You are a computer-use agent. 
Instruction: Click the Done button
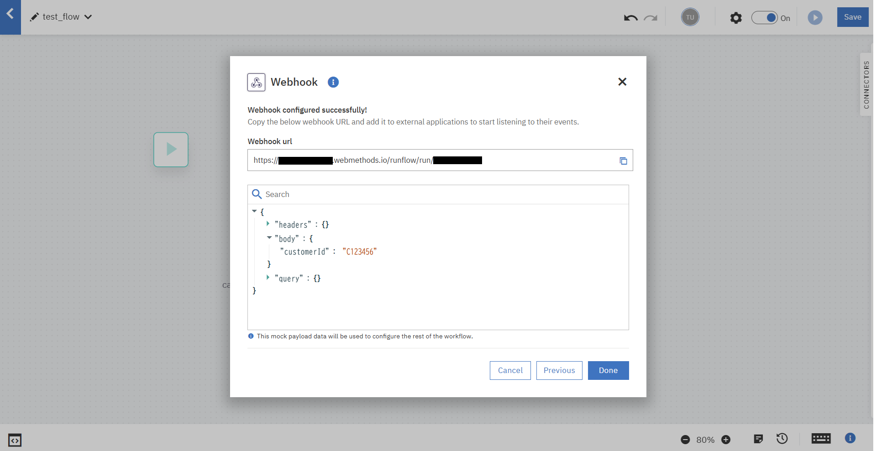pyautogui.click(x=608, y=370)
